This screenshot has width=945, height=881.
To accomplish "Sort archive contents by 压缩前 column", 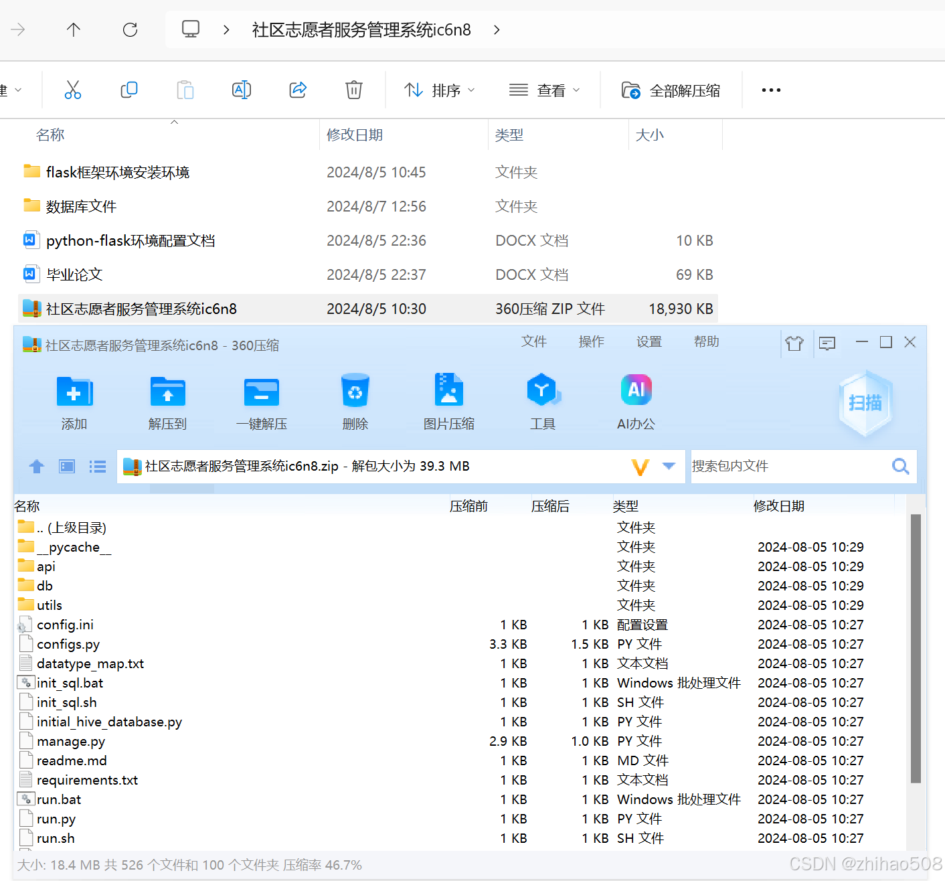I will [x=468, y=506].
